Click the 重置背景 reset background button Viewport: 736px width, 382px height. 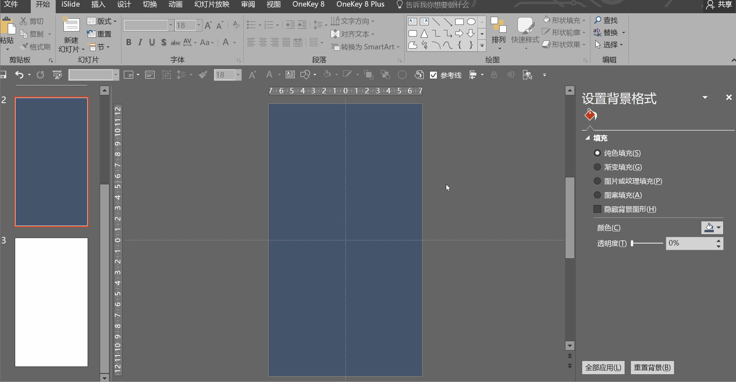click(652, 368)
